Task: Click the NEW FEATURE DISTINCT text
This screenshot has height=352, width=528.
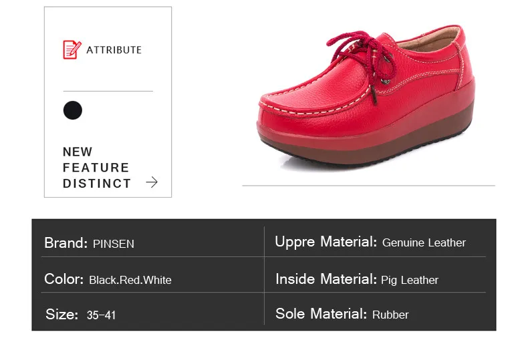Action: coord(97,167)
